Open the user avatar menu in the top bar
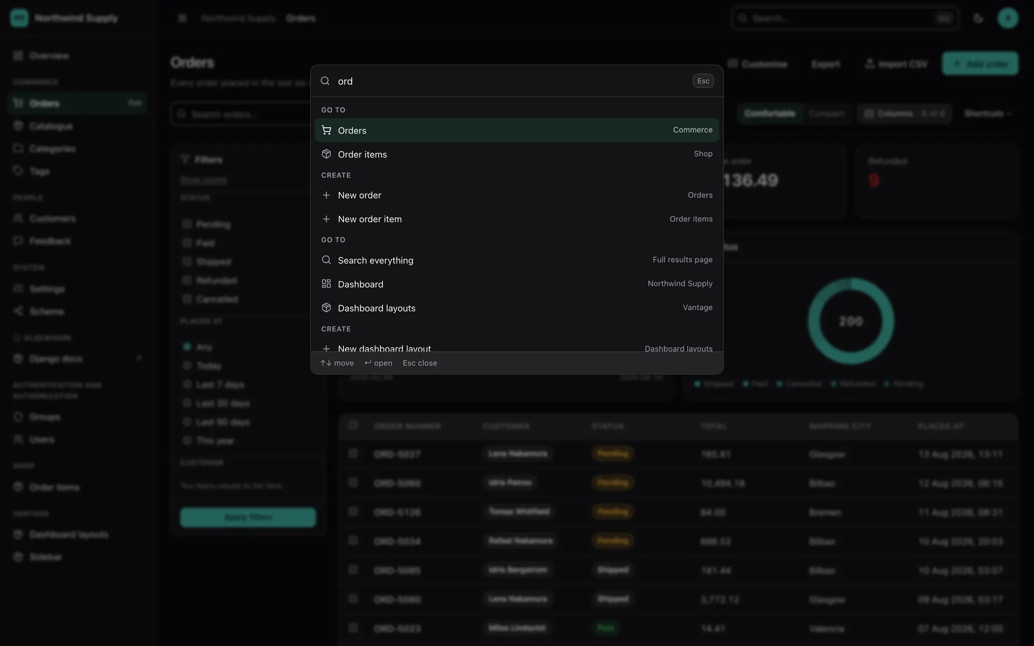Viewport: 1034px width, 646px height. coord(1008,19)
